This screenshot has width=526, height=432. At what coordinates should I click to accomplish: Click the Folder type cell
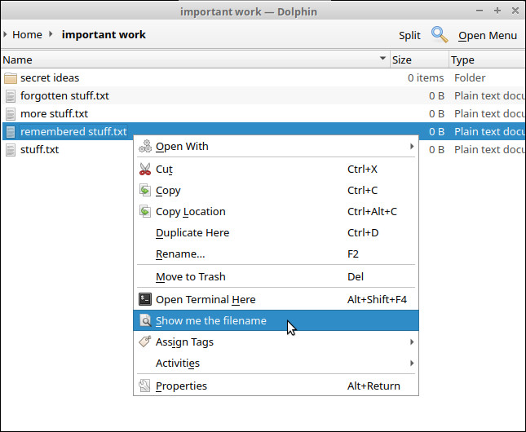point(470,77)
